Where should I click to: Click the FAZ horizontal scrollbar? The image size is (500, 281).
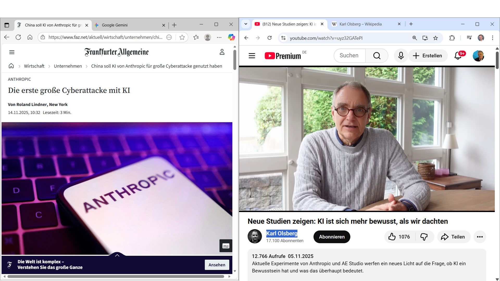[116, 277]
